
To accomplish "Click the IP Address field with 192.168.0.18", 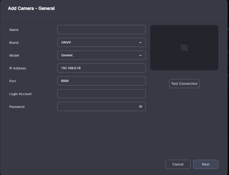I will [101, 68].
